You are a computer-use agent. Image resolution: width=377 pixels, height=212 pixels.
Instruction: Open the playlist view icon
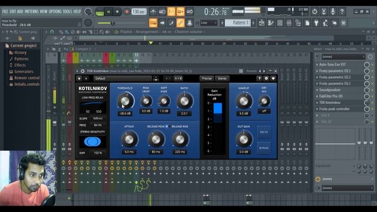pos(262,23)
